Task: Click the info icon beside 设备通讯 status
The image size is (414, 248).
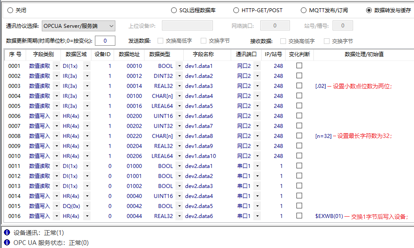Action: tap(7, 232)
